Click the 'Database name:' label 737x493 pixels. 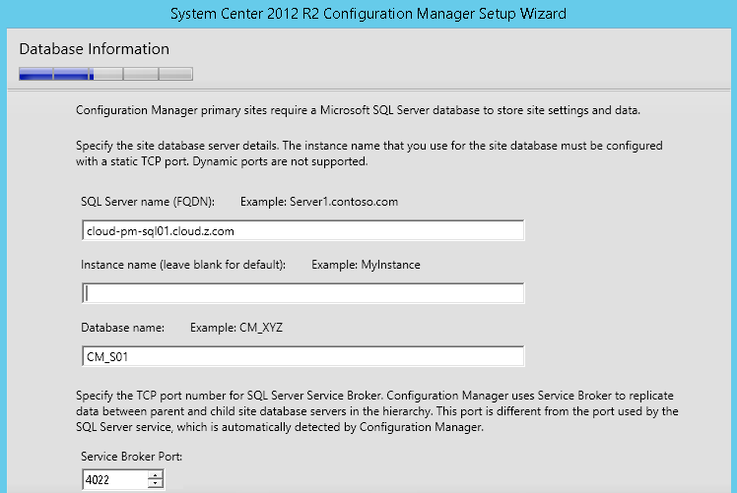(123, 328)
